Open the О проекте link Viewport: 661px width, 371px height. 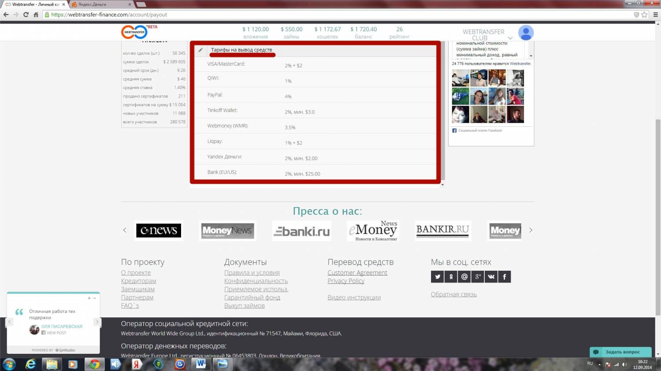coord(136,273)
